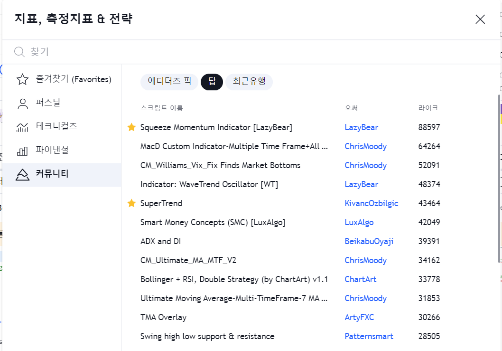Click likes count 42049
Image resolution: width=502 pixels, height=351 pixels.
click(x=429, y=222)
